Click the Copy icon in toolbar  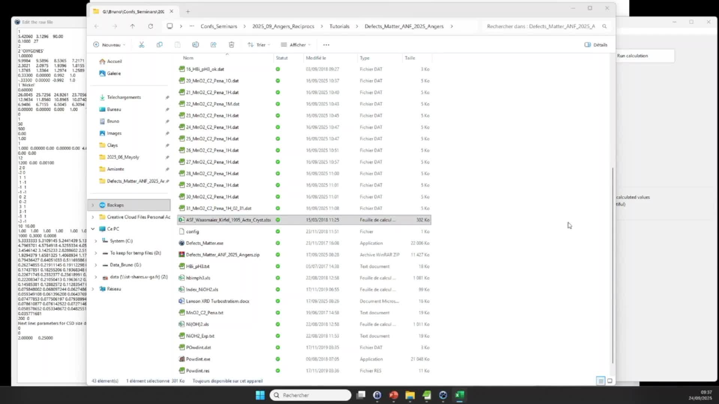[x=160, y=45]
